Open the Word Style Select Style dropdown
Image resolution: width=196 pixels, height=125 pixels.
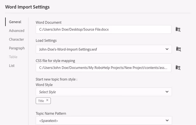(104, 92)
